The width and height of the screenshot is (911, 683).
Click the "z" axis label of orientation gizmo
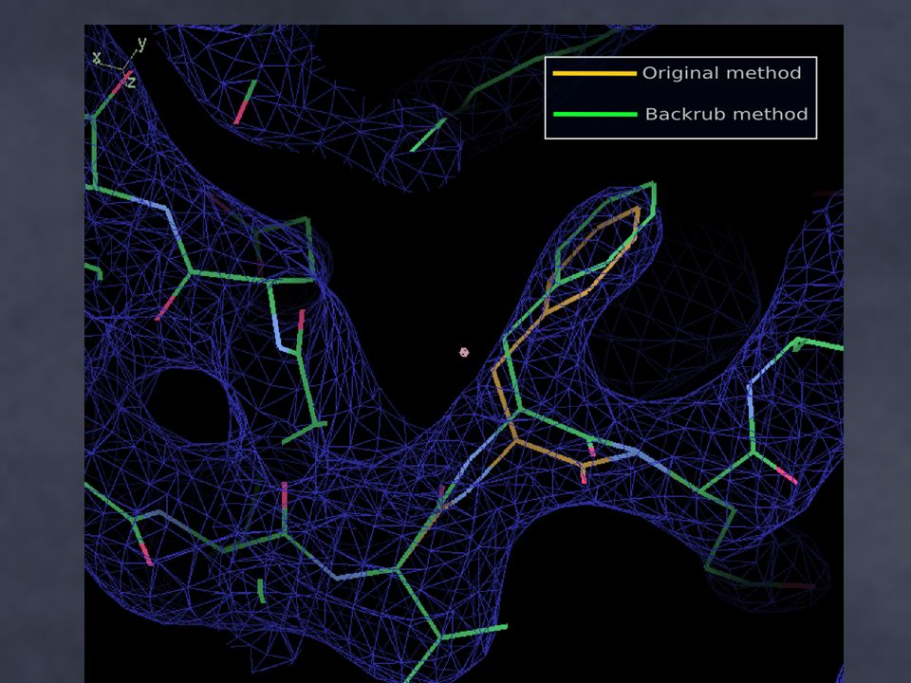coord(131,82)
